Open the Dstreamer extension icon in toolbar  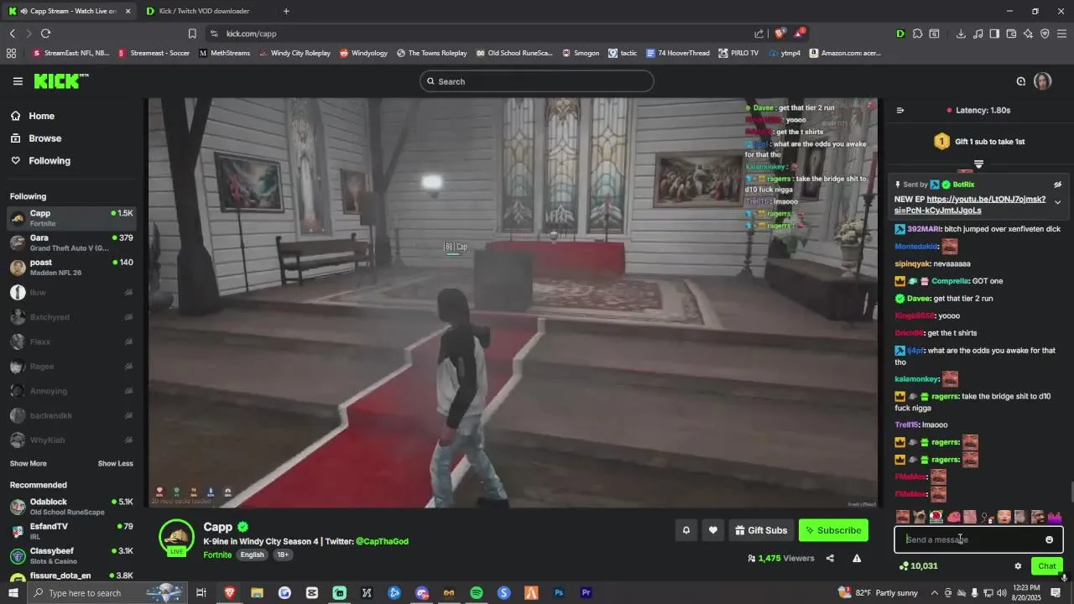click(x=900, y=34)
